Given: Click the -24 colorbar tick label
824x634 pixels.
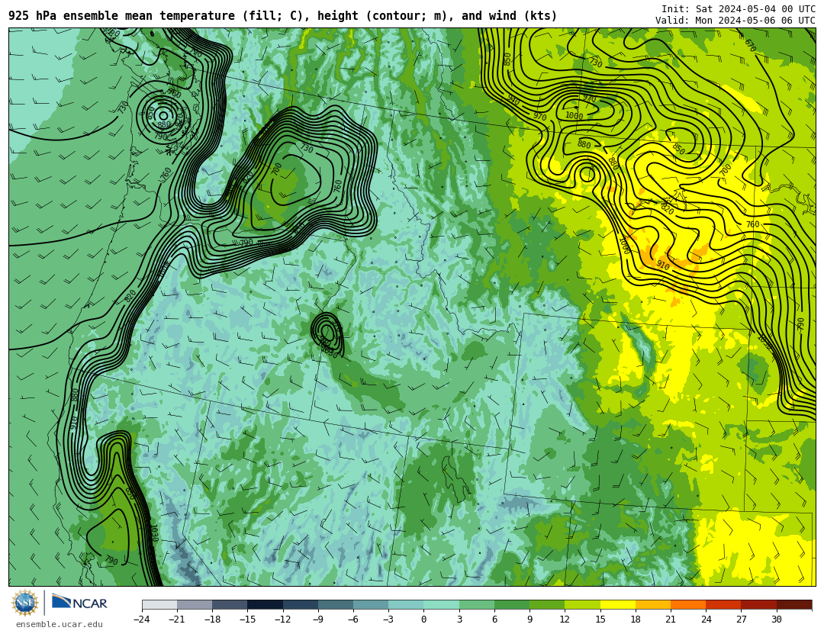Looking at the screenshot, I should click(142, 620).
